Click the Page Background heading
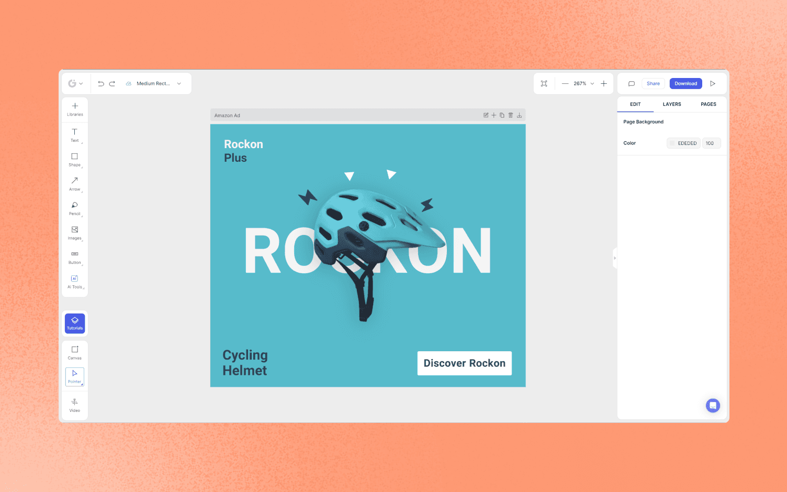Viewport: 787px width, 492px height. click(x=643, y=122)
